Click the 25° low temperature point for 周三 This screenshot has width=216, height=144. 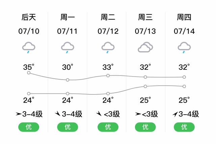[145, 86]
